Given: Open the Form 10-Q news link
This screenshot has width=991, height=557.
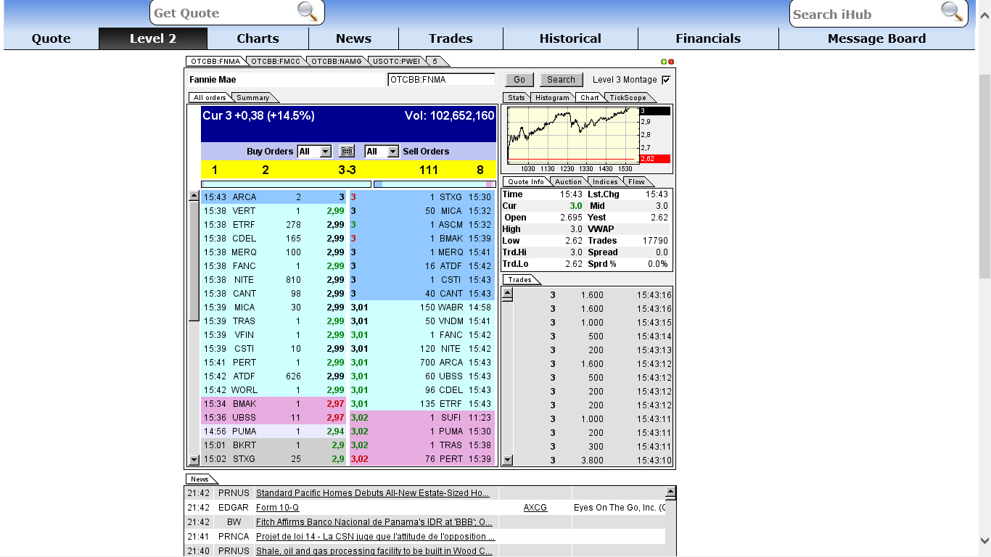Looking at the screenshot, I should tap(277, 508).
